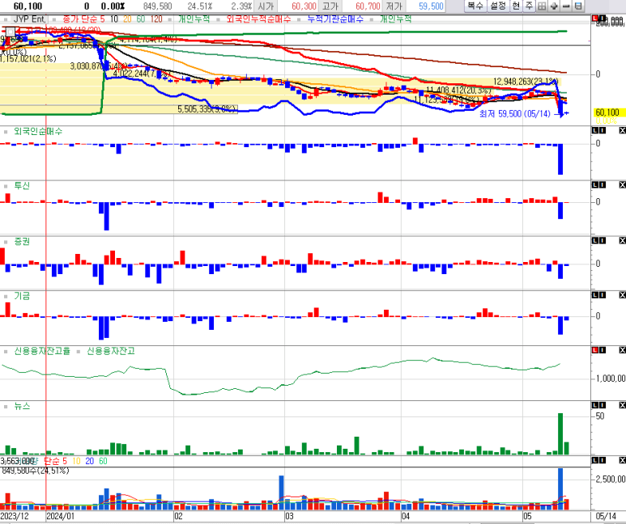Close the 기금 indicator panel

[x=622, y=294]
